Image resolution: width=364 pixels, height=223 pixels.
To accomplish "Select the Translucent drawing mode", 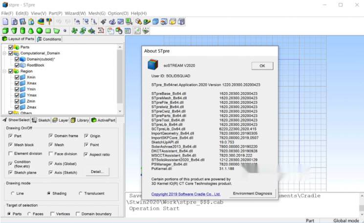I will pos(80,193).
